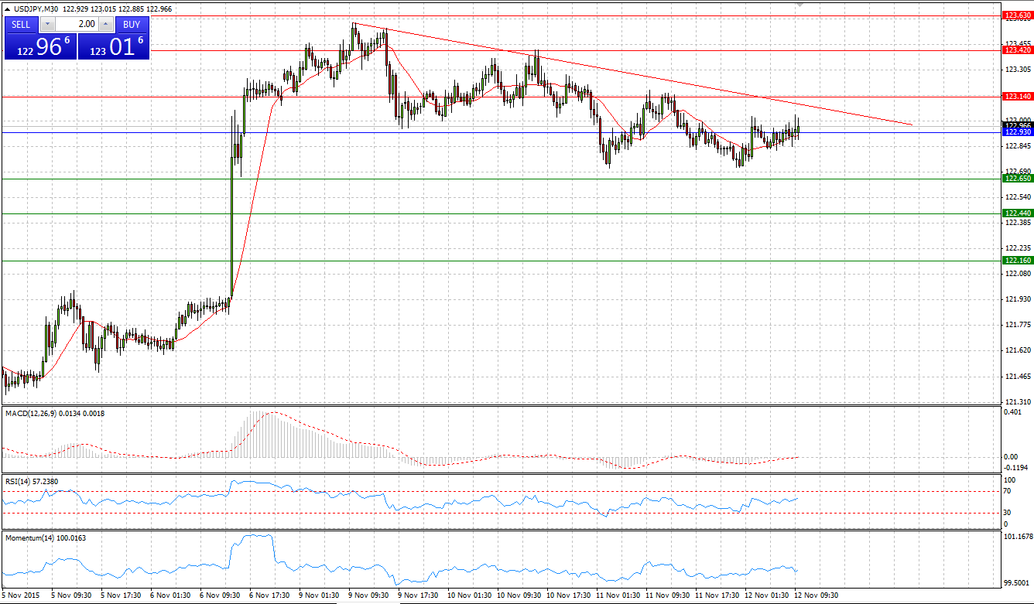Click the 121.310 price scale value
This screenshot has height=604, width=1034.
point(1017,402)
